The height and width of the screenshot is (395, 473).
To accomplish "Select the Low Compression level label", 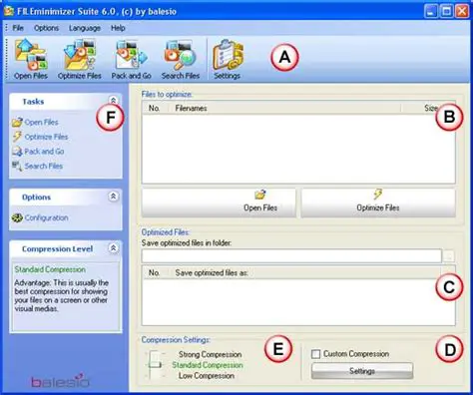I will [x=207, y=376].
